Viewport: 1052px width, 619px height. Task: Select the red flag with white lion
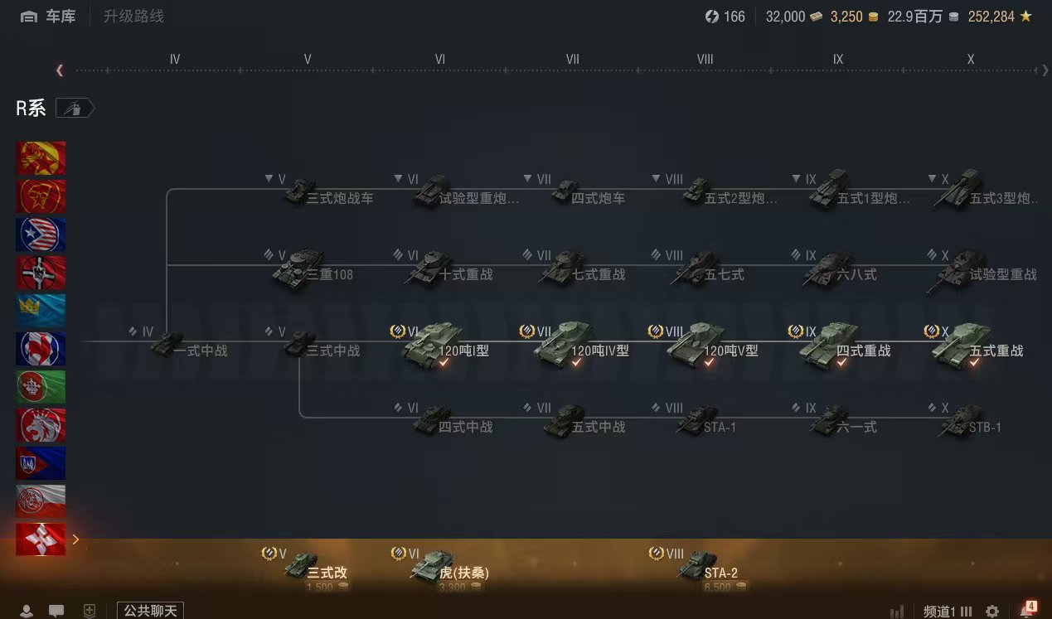41,425
